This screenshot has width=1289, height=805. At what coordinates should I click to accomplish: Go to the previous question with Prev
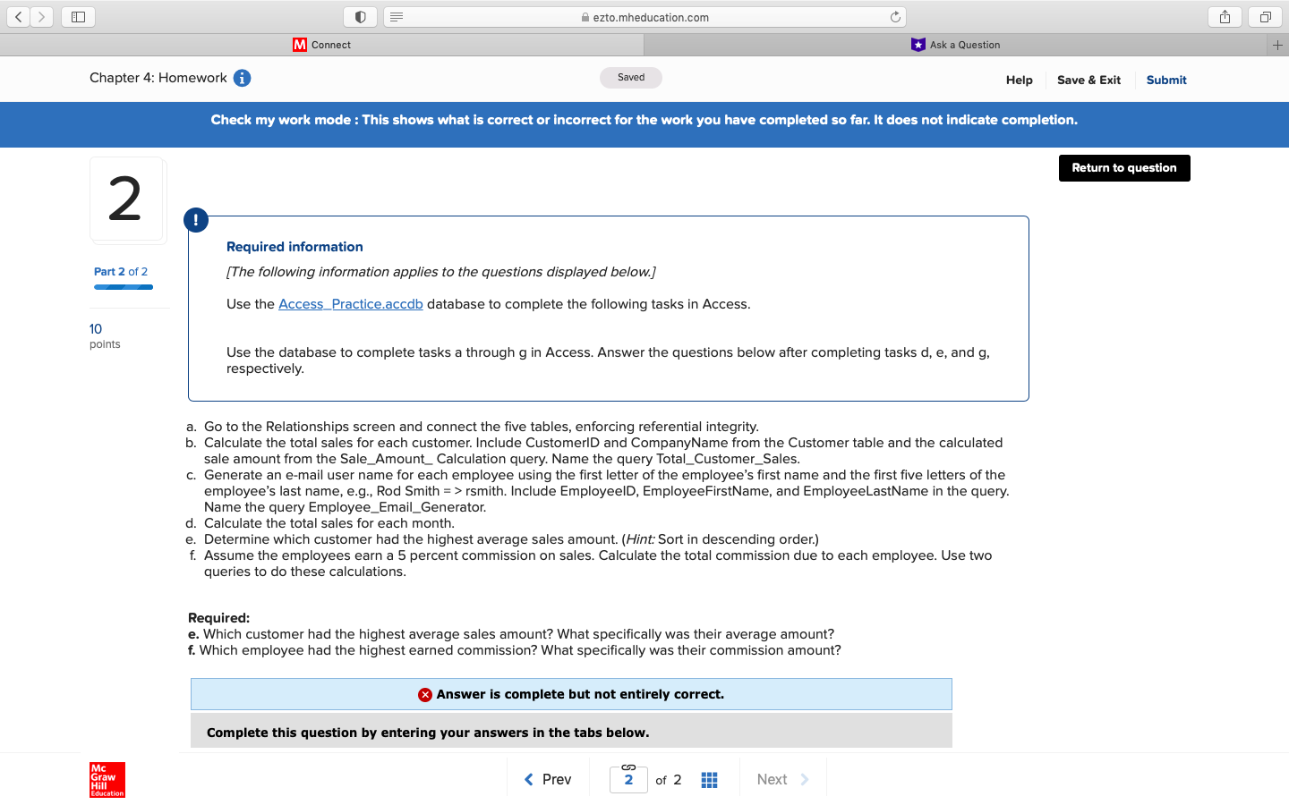coord(547,779)
